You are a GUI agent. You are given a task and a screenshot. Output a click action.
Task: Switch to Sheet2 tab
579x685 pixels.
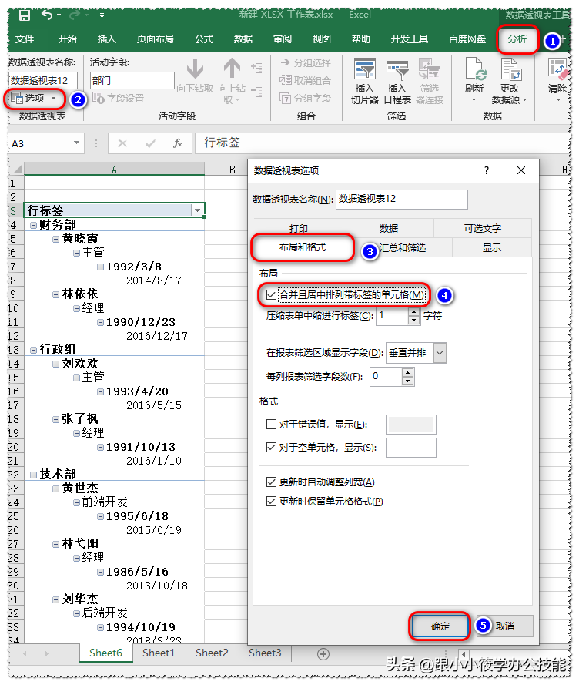click(x=212, y=653)
